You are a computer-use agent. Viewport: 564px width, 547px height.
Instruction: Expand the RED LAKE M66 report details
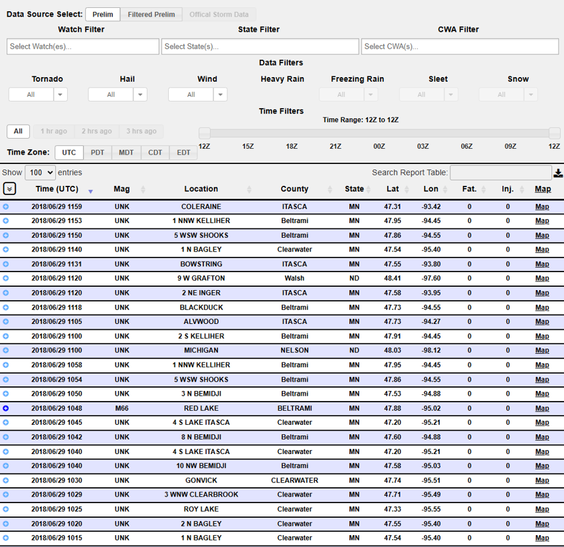coord(6,408)
